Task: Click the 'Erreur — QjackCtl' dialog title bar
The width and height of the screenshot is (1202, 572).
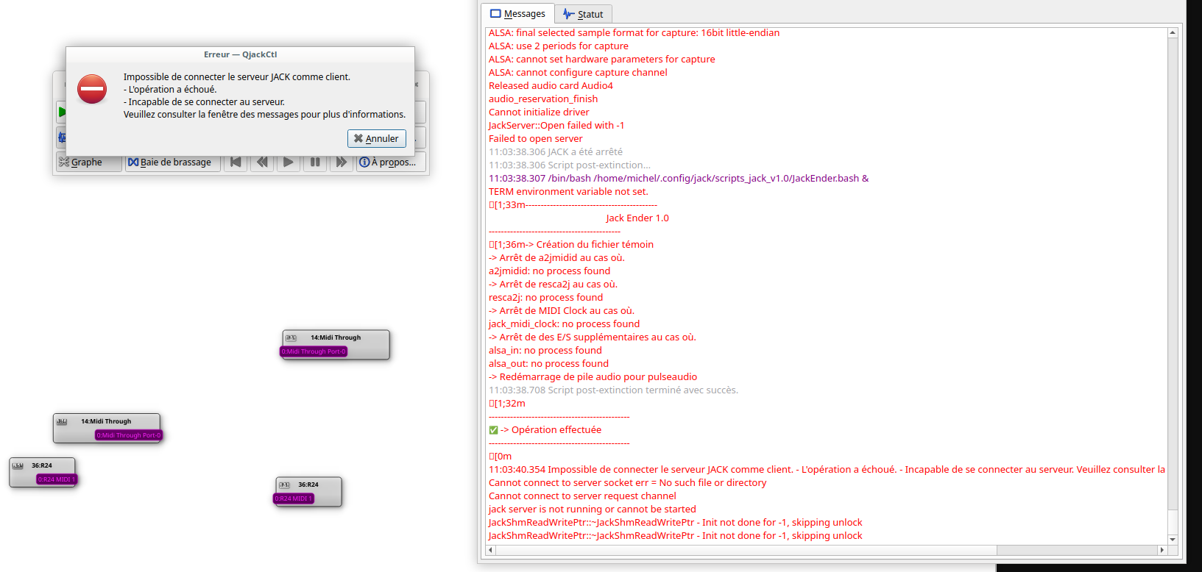Action: tap(240, 54)
